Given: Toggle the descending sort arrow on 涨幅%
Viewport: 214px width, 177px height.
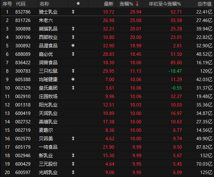Looking at the screenshot, I should pyautogui.click(x=137, y=4).
